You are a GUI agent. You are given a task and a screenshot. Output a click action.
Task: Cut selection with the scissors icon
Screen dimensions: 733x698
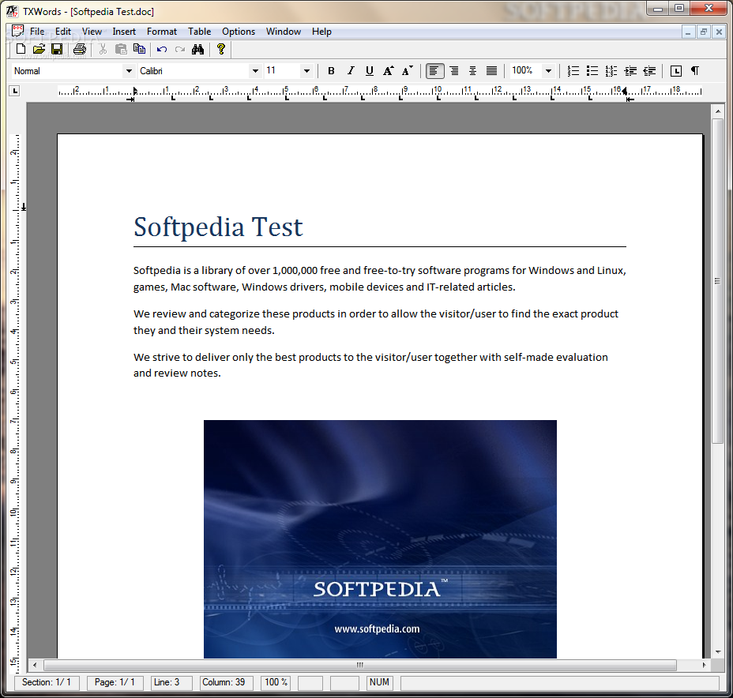(x=103, y=49)
